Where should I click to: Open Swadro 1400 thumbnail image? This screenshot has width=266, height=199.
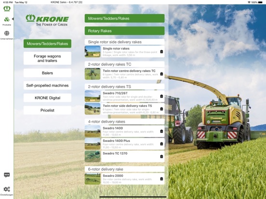tap(93, 131)
